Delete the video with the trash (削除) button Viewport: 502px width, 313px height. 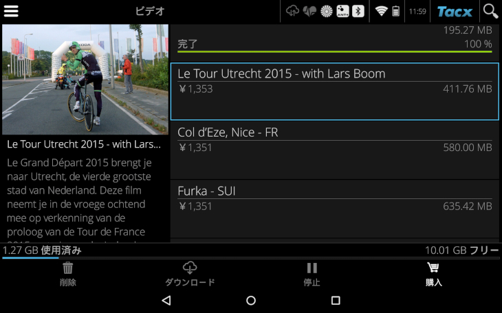(x=68, y=274)
